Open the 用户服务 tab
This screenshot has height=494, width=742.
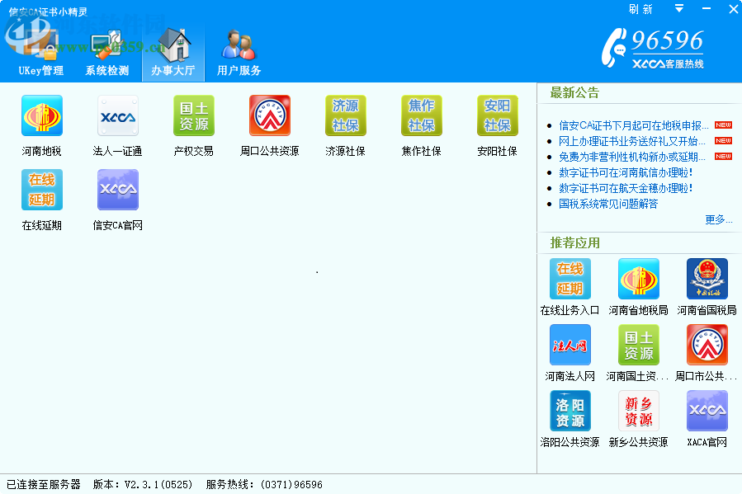pyautogui.click(x=239, y=53)
